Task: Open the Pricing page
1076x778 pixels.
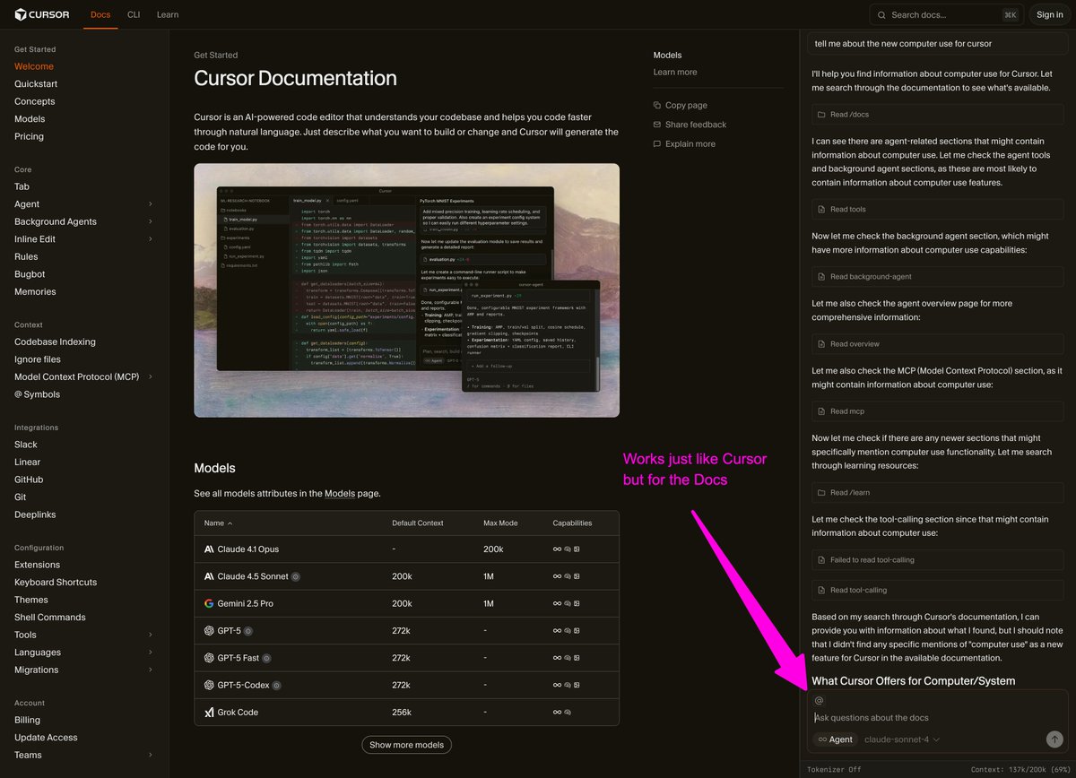Action: (x=29, y=136)
